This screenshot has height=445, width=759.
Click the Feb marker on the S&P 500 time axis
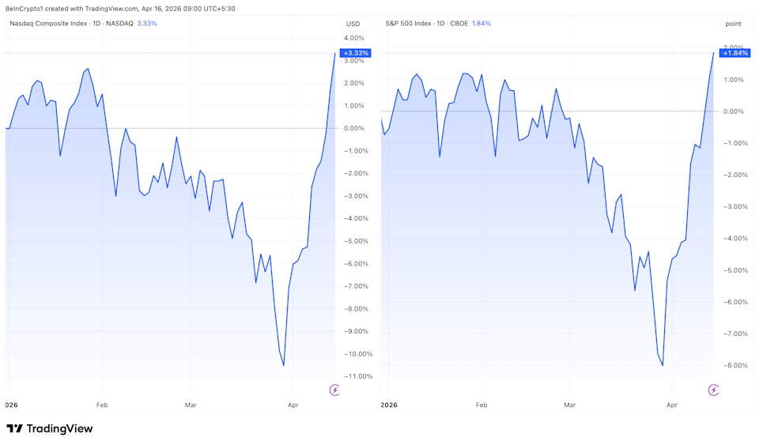(x=481, y=405)
